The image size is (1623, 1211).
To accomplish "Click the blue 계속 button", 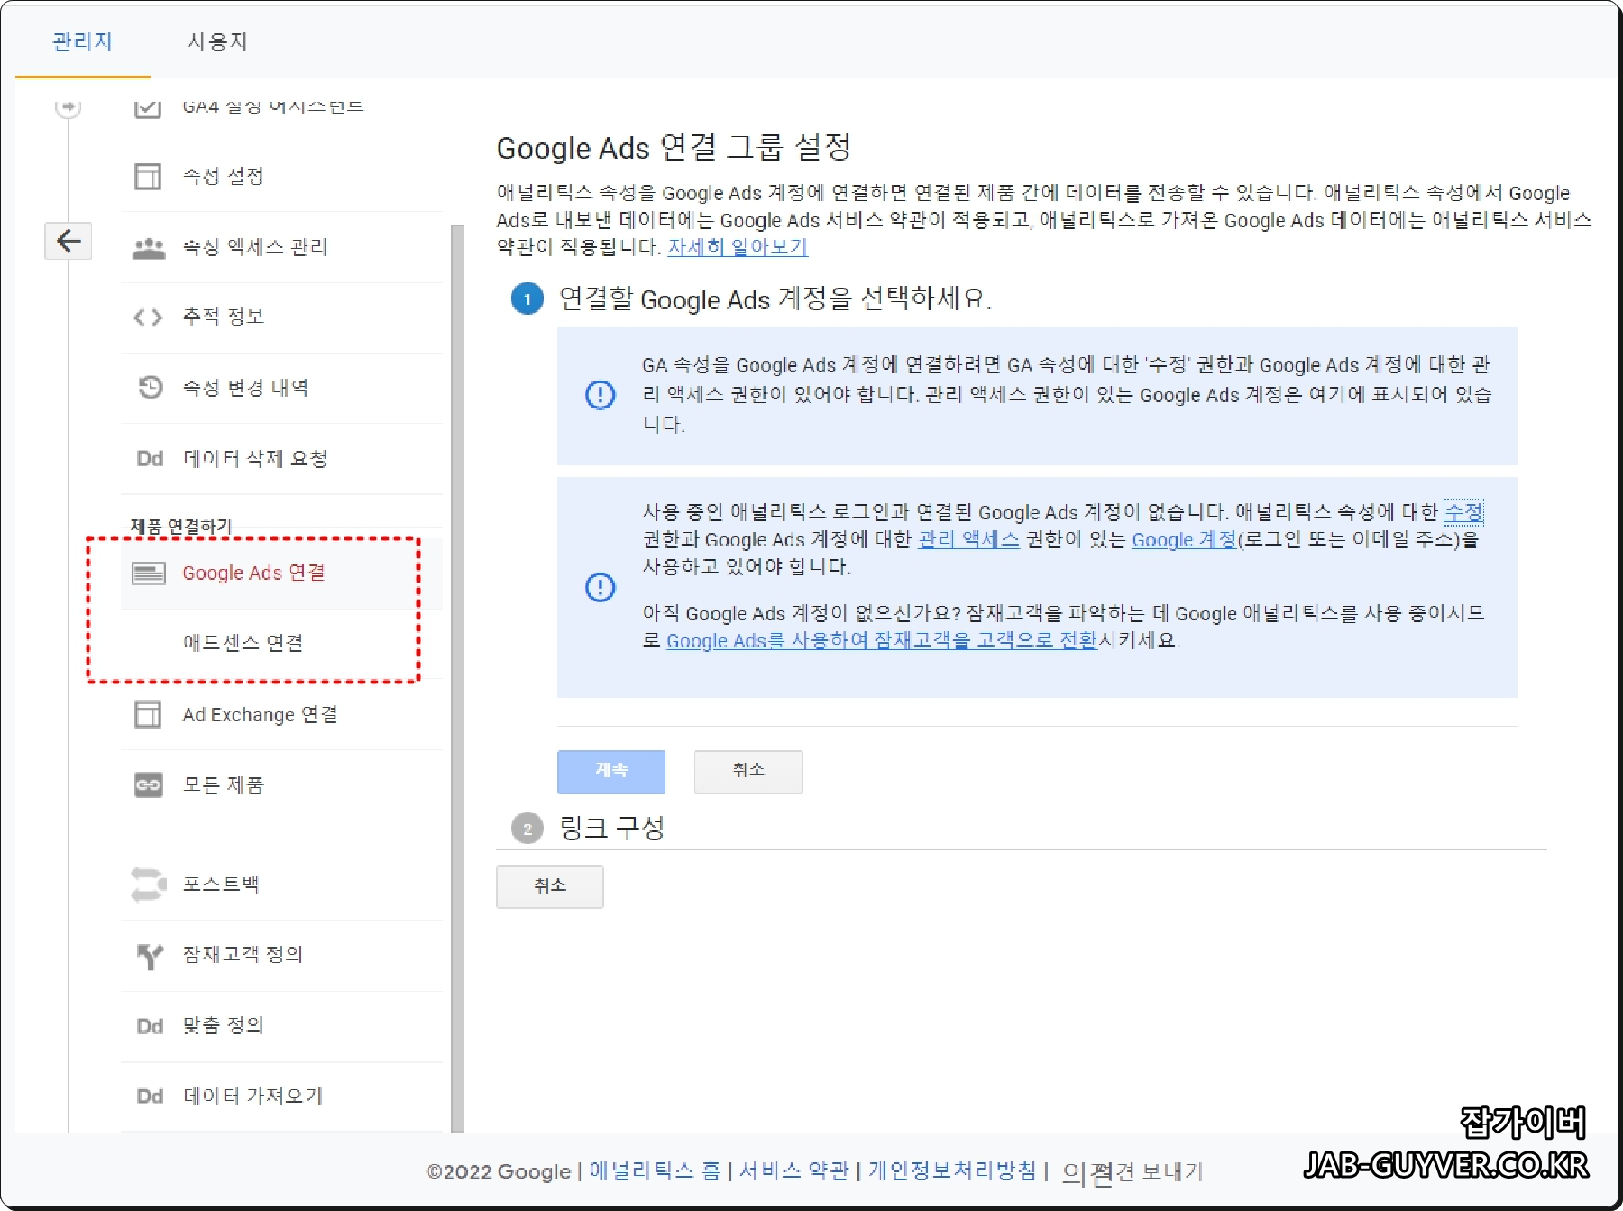I will (611, 771).
